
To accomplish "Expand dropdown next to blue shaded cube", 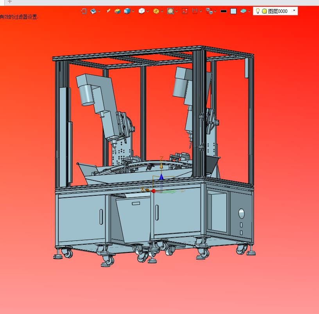I will [x=133, y=11].
